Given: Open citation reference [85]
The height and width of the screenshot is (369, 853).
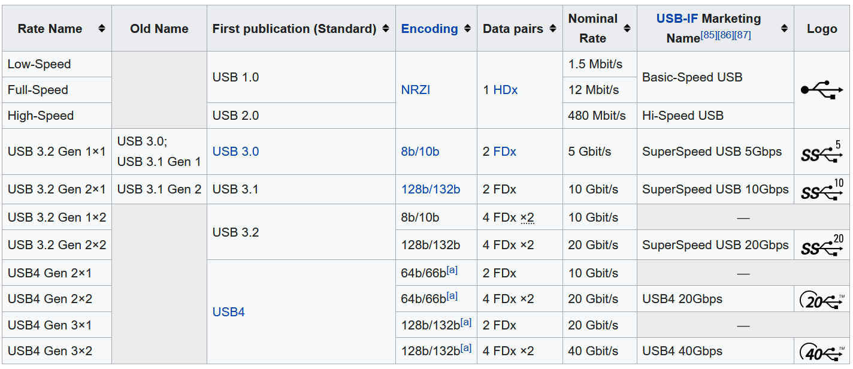Looking at the screenshot, I should [710, 35].
